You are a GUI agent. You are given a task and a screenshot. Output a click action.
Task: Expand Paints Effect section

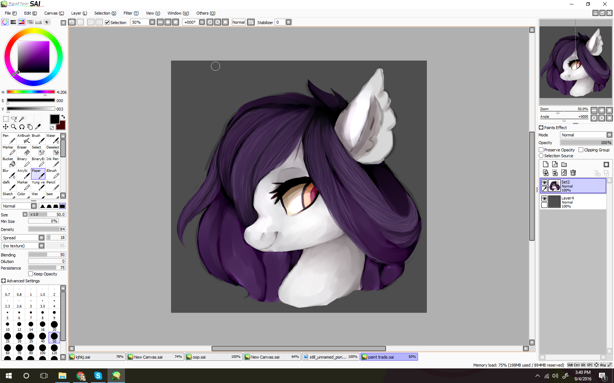pos(541,128)
